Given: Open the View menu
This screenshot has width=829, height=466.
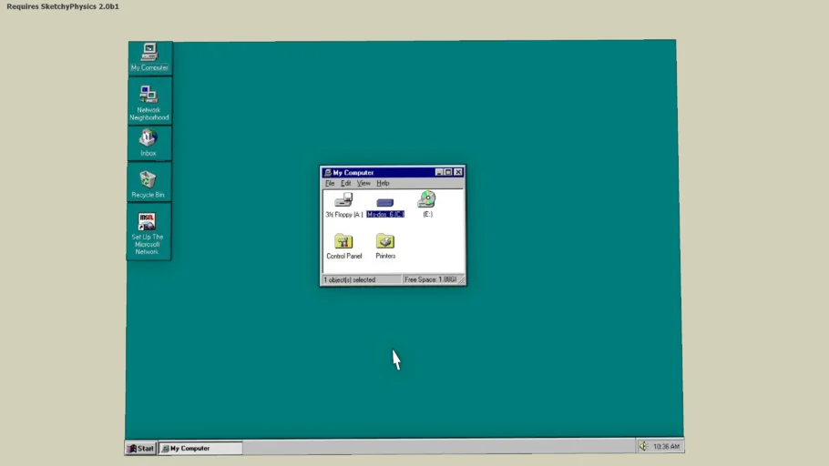Looking at the screenshot, I should pos(363,183).
